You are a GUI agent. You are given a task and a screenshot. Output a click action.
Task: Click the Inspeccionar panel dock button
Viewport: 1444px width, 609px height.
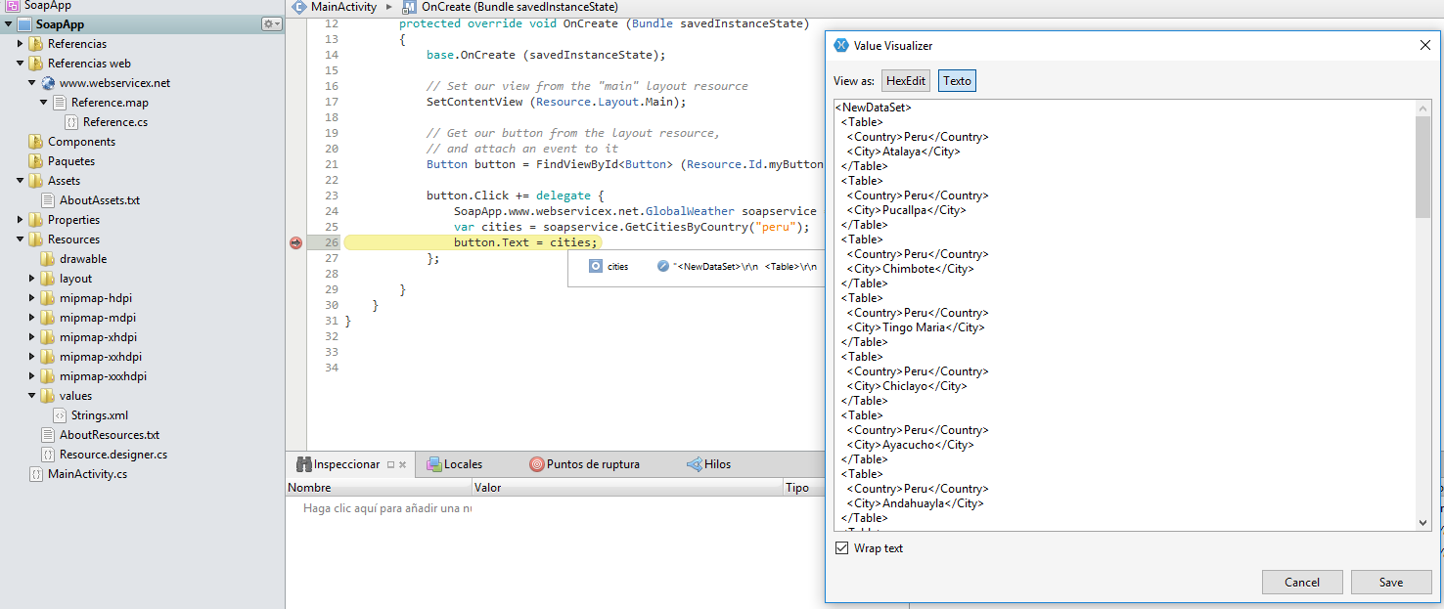[390, 464]
